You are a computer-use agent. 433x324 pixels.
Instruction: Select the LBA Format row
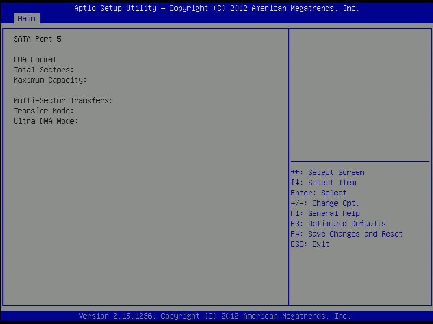tap(35, 59)
